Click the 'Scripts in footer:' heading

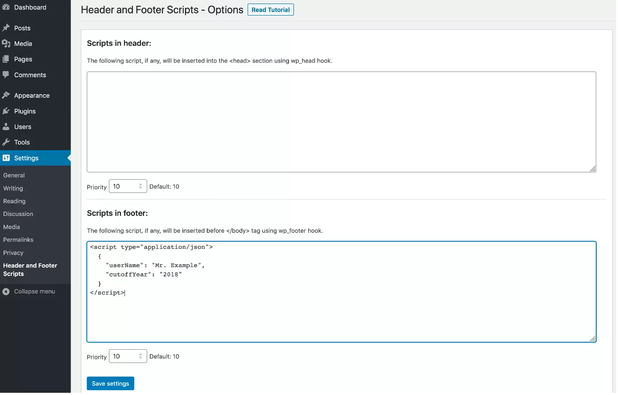coord(117,213)
